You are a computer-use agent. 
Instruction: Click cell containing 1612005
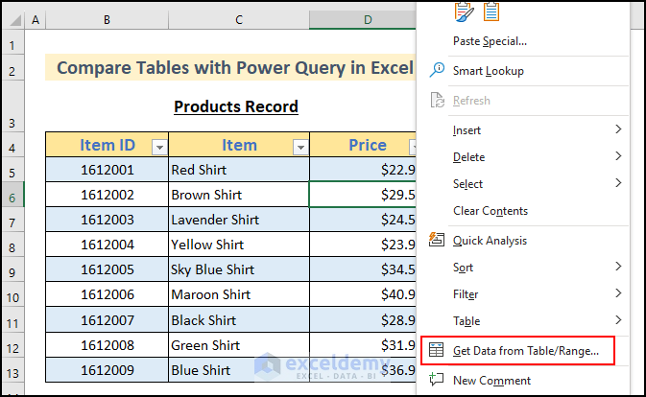[x=108, y=269]
